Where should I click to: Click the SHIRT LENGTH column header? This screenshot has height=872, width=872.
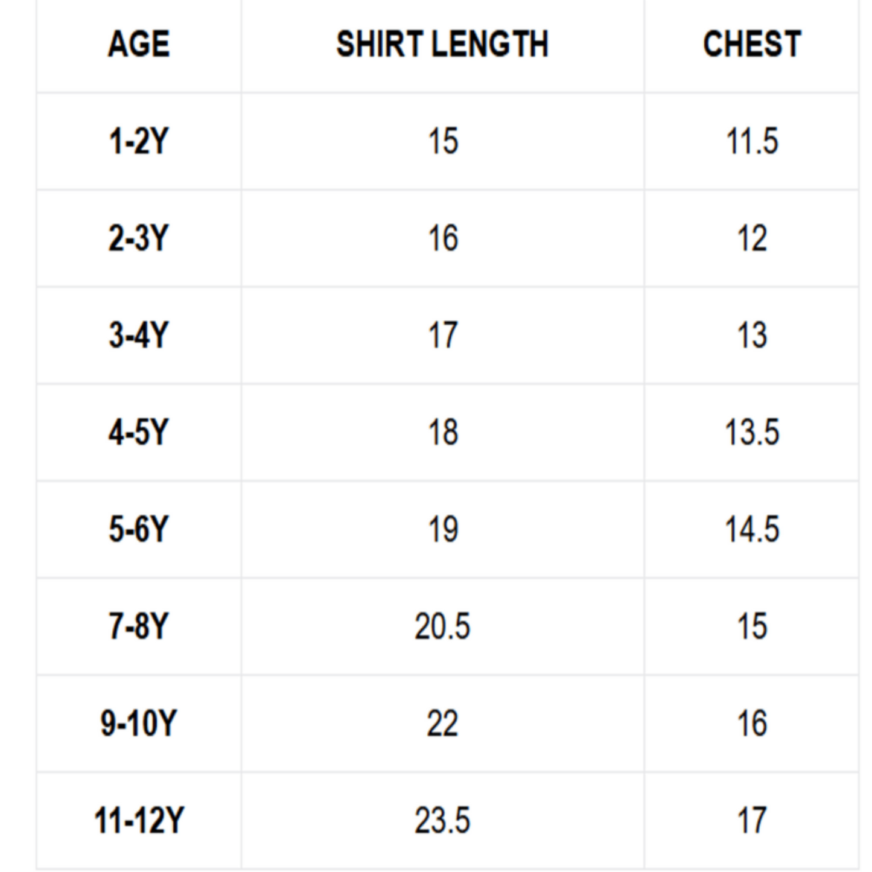(x=442, y=44)
